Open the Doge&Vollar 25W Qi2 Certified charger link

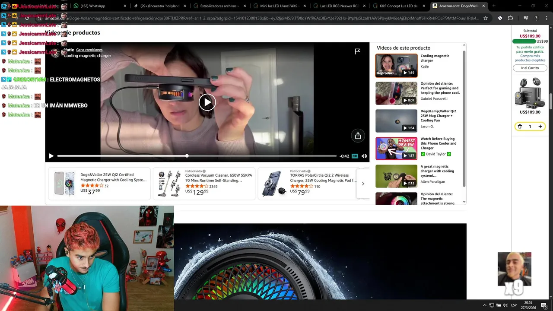113,177
